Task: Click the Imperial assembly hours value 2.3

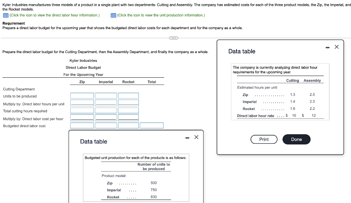Action: click(x=312, y=101)
